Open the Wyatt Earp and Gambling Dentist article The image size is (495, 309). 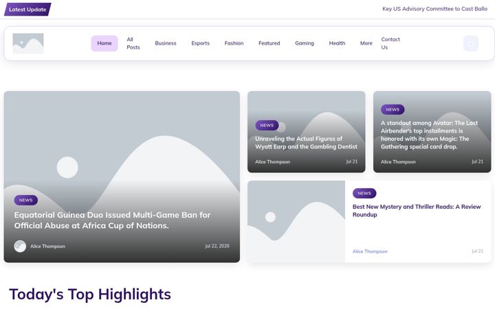306,143
